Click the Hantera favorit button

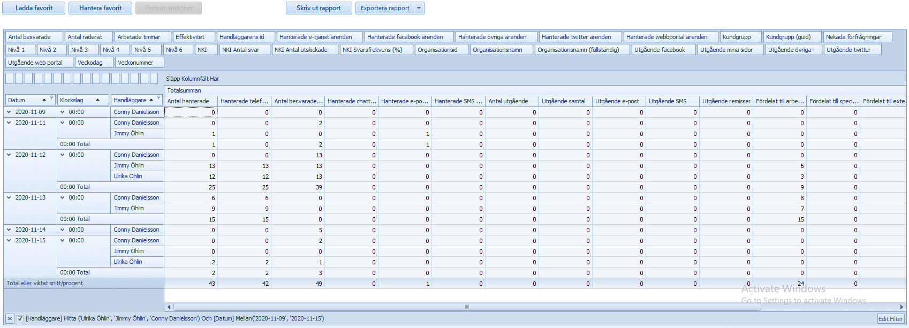pos(101,8)
